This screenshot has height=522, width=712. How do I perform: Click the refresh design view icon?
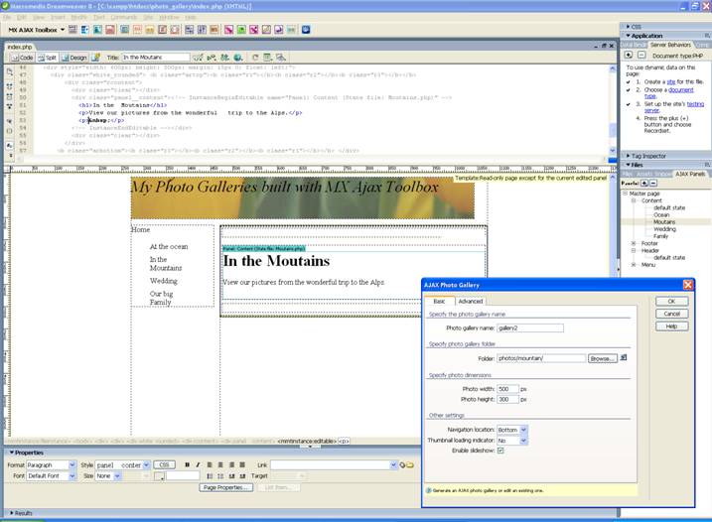coord(255,58)
